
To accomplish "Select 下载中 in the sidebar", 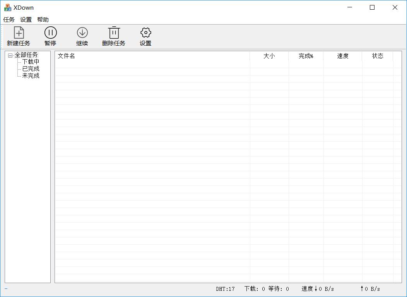I will click(x=31, y=62).
